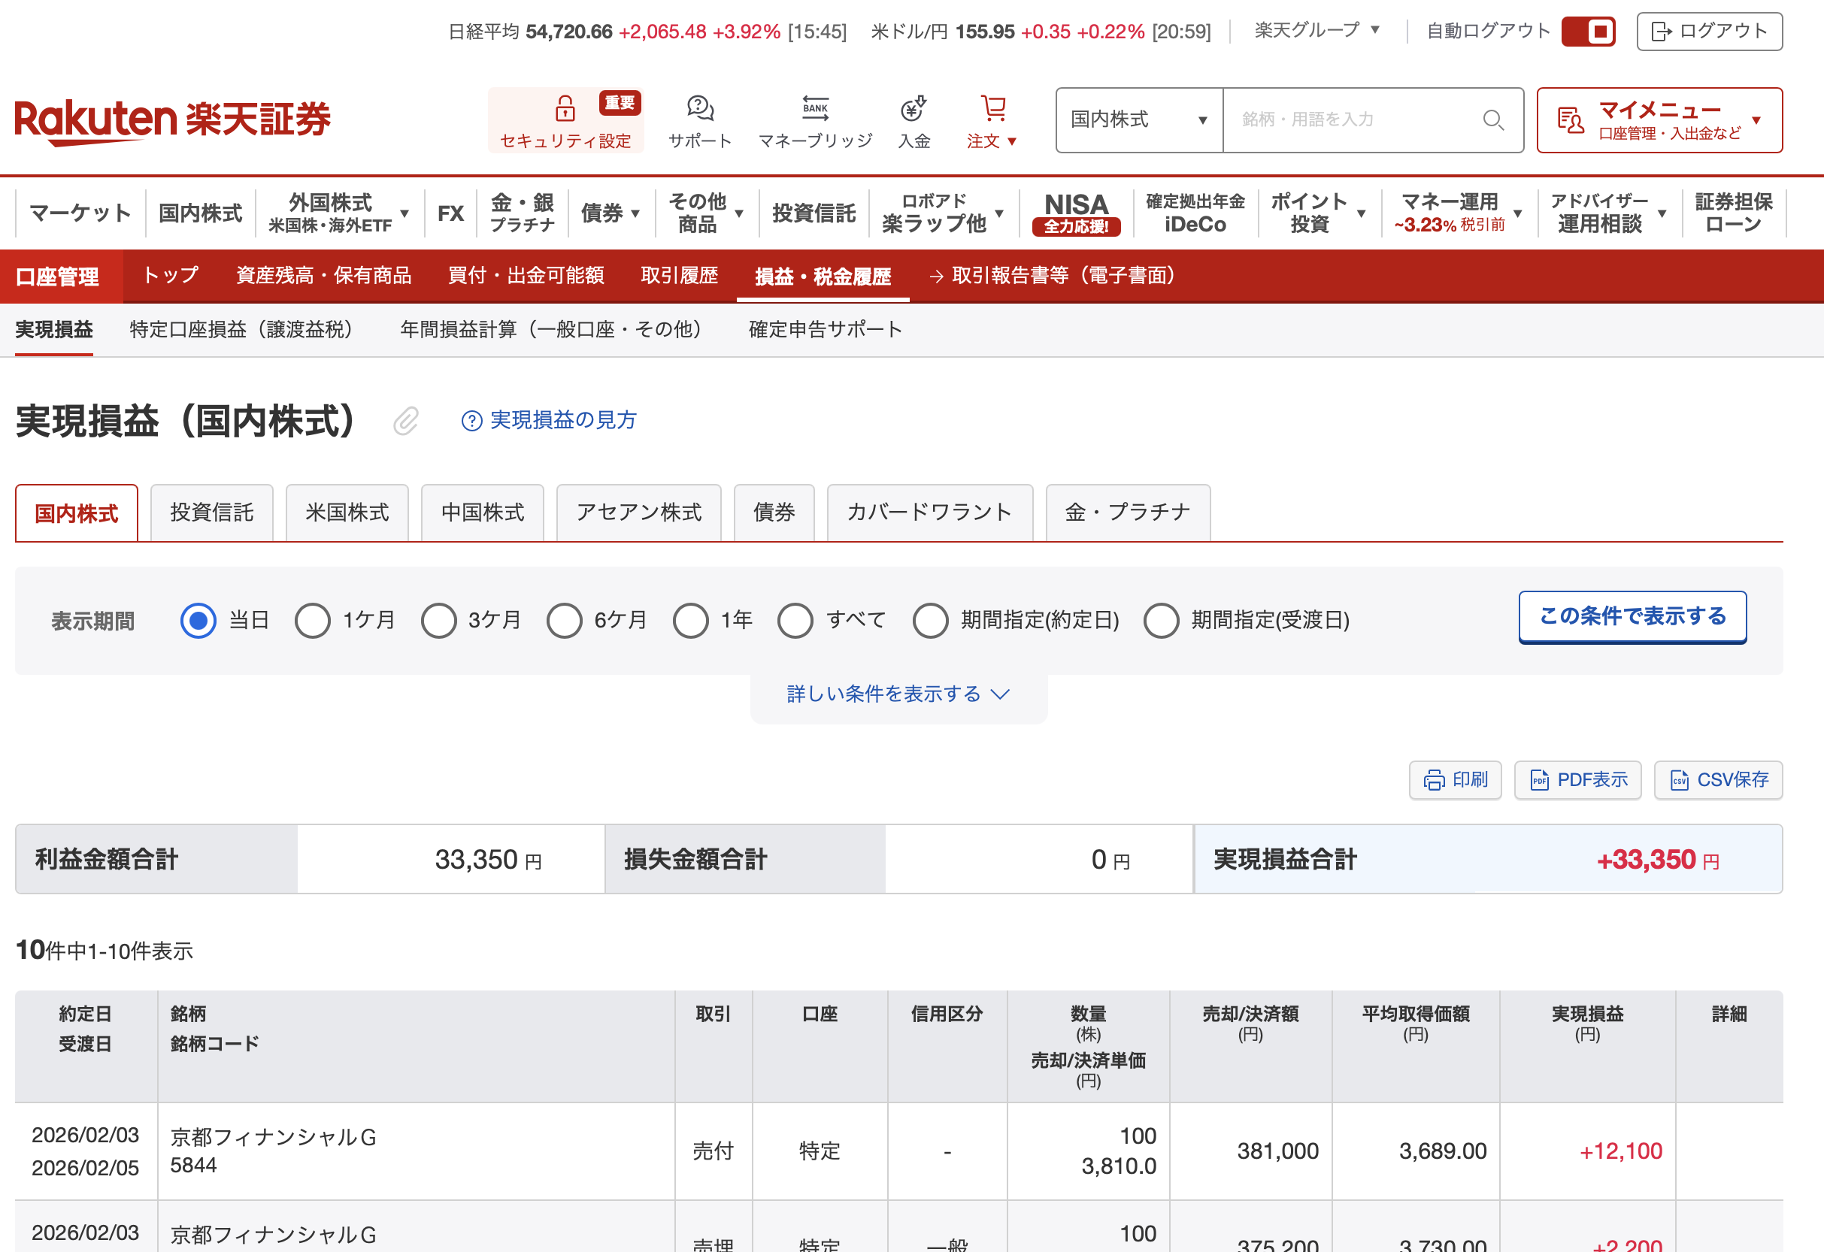Viewport: 1824px width, 1252px height.
Task: Open the 国内株式 search category dropdown
Action: 1139,120
